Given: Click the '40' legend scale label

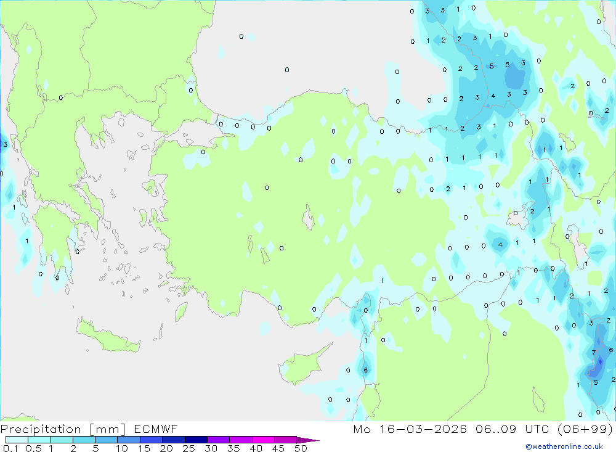Looking at the screenshot, I should click(256, 448).
